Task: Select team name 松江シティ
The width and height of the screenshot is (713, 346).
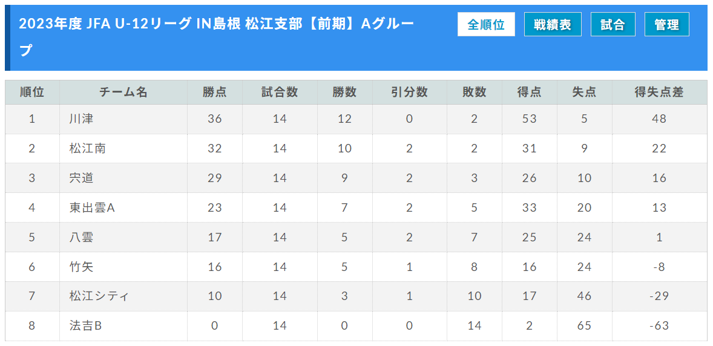Action: click(x=99, y=296)
